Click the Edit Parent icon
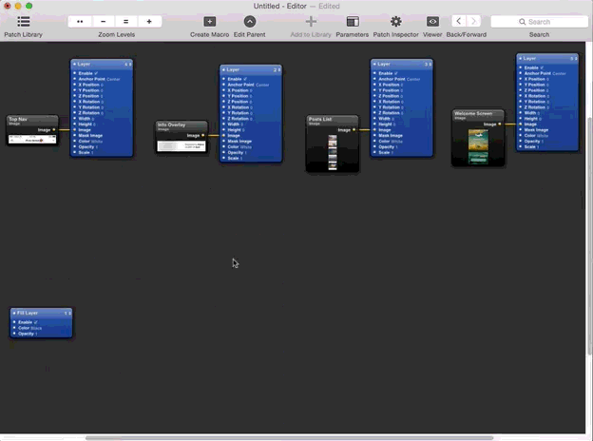The image size is (593, 441). 249,22
